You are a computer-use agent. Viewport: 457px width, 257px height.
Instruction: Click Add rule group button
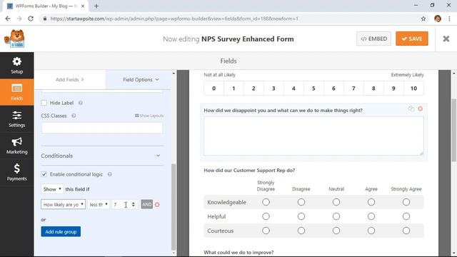[x=61, y=231]
